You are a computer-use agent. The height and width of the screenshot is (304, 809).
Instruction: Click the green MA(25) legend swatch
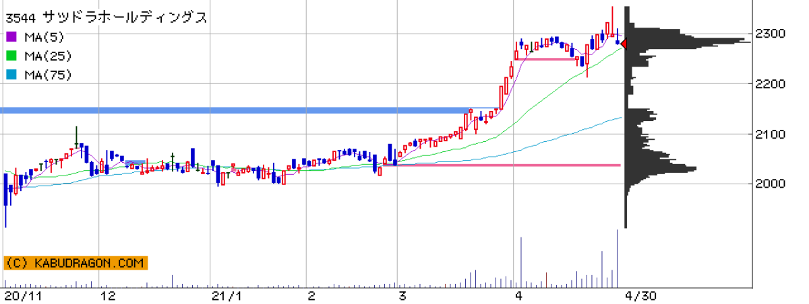click(13, 56)
